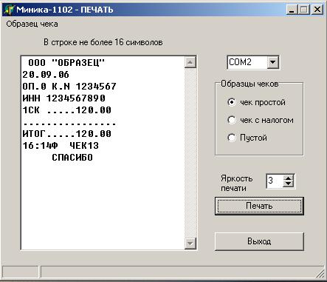Screen dimensions: 327x282
Task: Click the Миника-1102 title bar app icon
Action: coord(9,10)
